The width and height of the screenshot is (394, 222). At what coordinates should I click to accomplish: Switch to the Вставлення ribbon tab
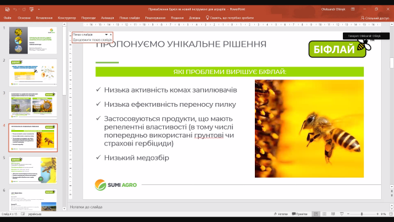(x=44, y=18)
